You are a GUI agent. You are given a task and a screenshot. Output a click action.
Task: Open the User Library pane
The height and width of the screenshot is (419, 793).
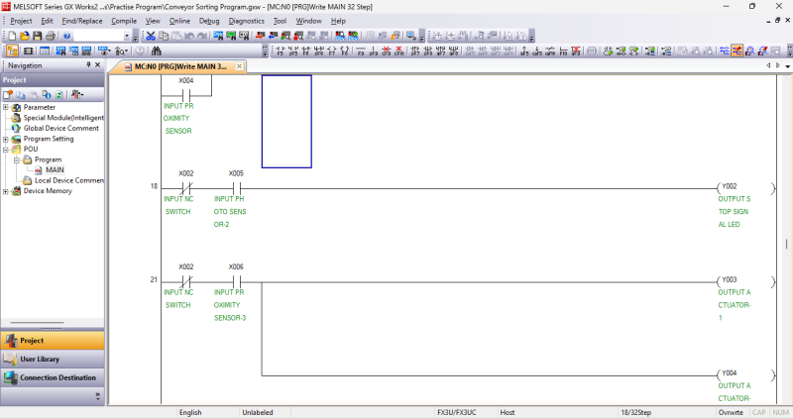(40, 359)
